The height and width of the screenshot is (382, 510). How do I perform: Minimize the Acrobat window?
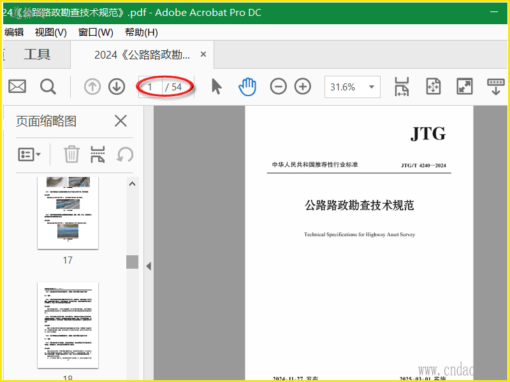(x=494, y=12)
